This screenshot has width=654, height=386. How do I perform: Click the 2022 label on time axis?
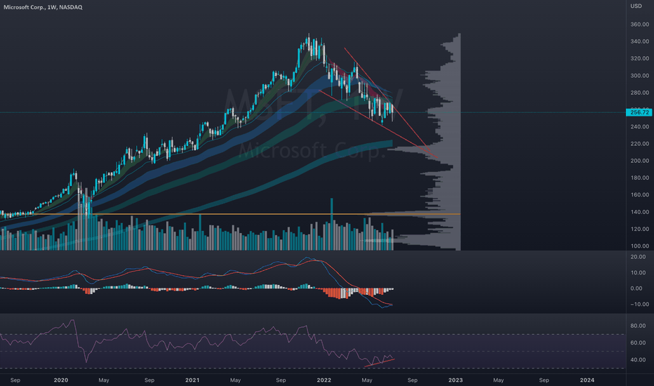324,380
